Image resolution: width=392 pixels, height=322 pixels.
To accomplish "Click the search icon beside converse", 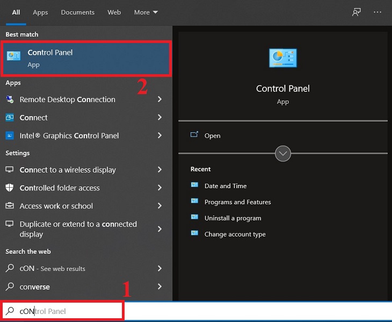I will (x=10, y=286).
